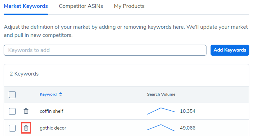Image resolution: width=253 pixels, height=136 pixels.
Task: Click the coffin shelf keyword text
Action: 51,111
